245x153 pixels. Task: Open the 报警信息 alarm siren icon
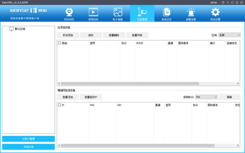click(x=191, y=12)
